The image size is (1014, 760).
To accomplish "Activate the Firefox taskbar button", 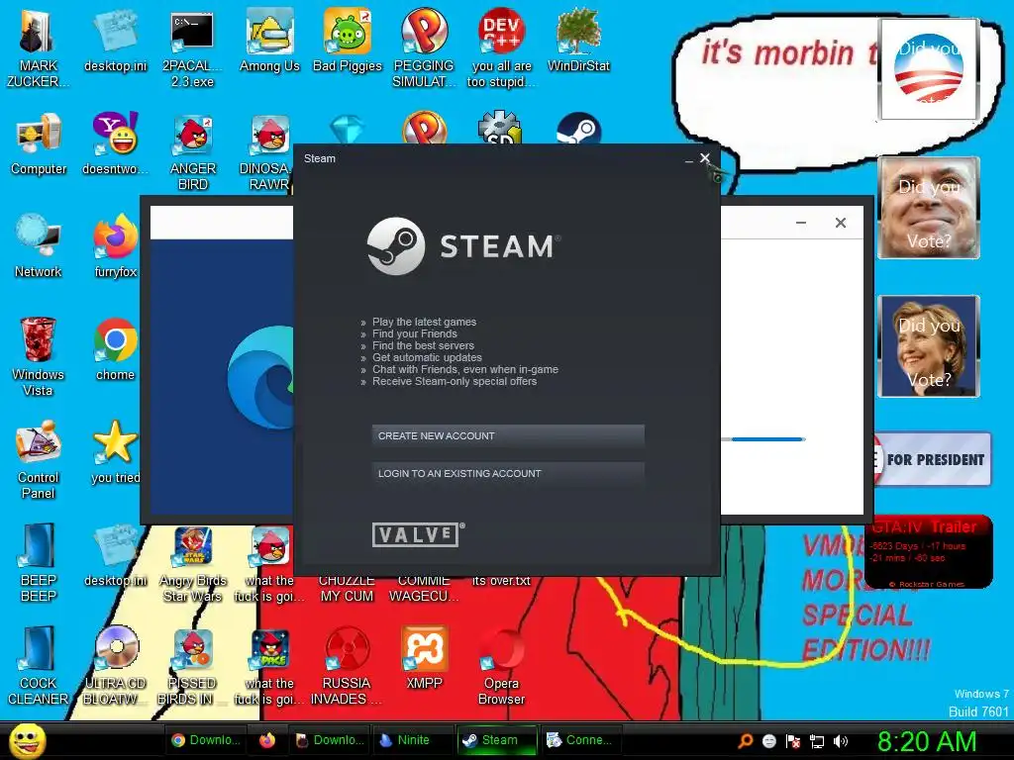I will click(x=267, y=740).
